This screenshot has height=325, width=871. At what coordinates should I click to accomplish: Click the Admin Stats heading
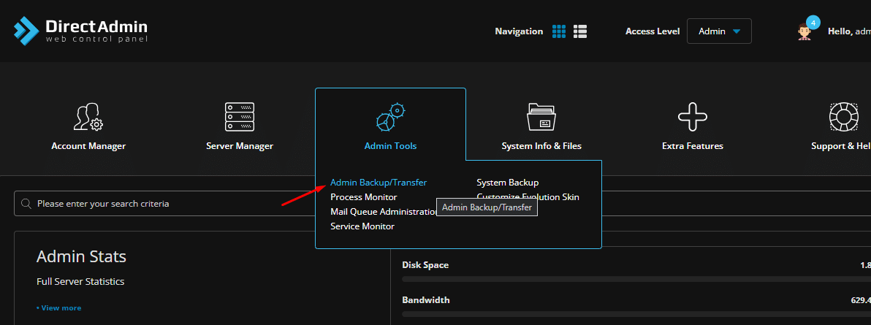pos(81,256)
